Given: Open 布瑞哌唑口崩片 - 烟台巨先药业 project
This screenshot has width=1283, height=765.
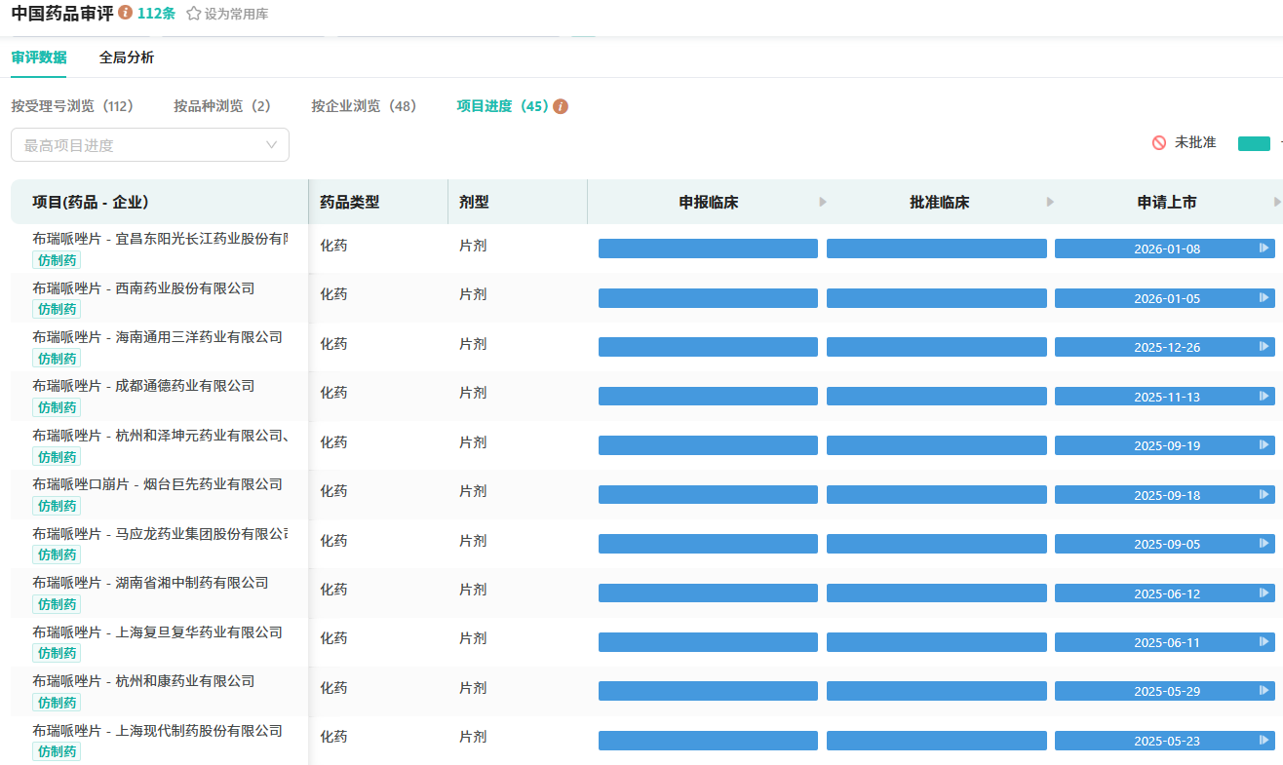Looking at the screenshot, I should click(x=157, y=484).
